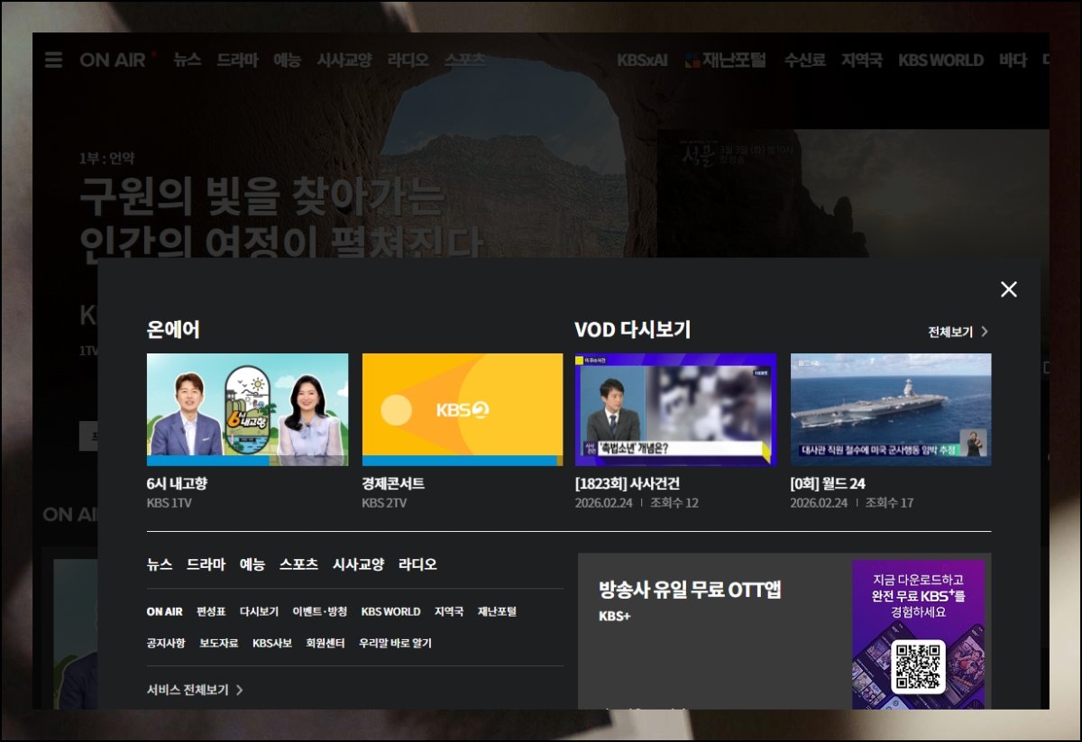Close the menu overlay with the X
1082x742 pixels.
tap(1009, 289)
